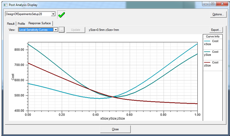Select the Cost zSize curve legend entry
Viewport: 230px width, 136px height.
pyautogui.click(x=212, y=64)
